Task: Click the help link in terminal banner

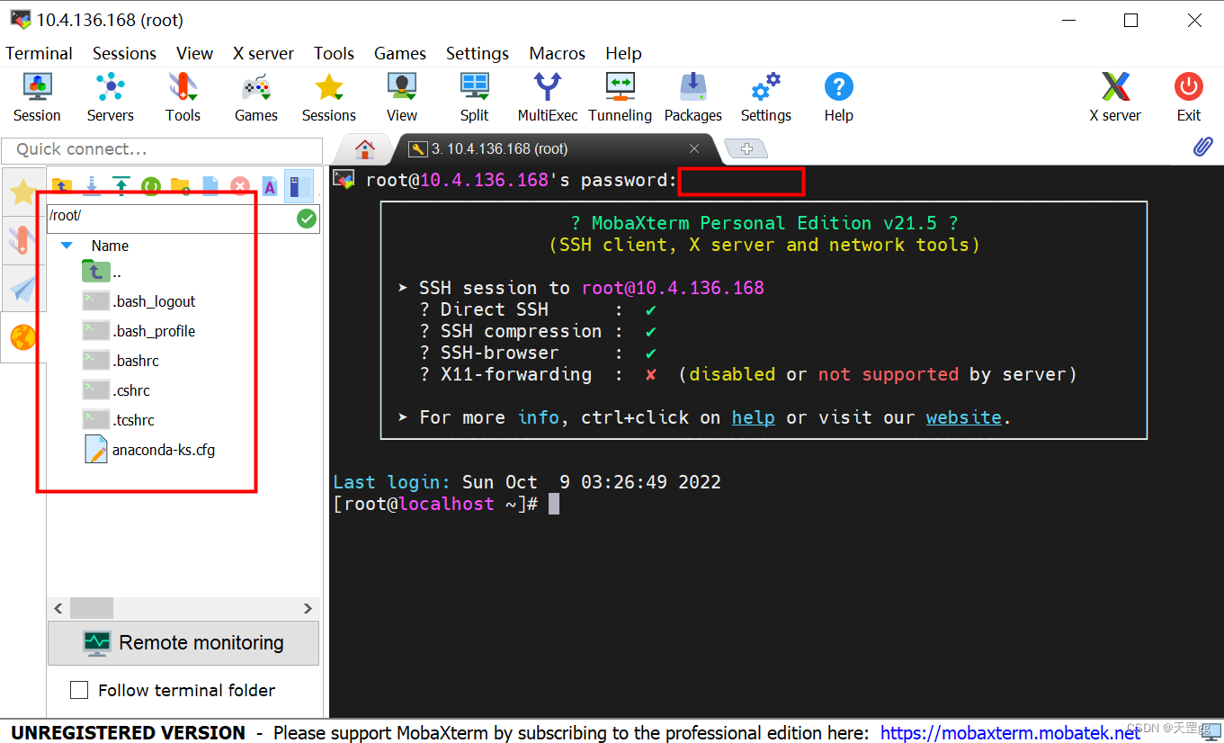Action: click(753, 417)
